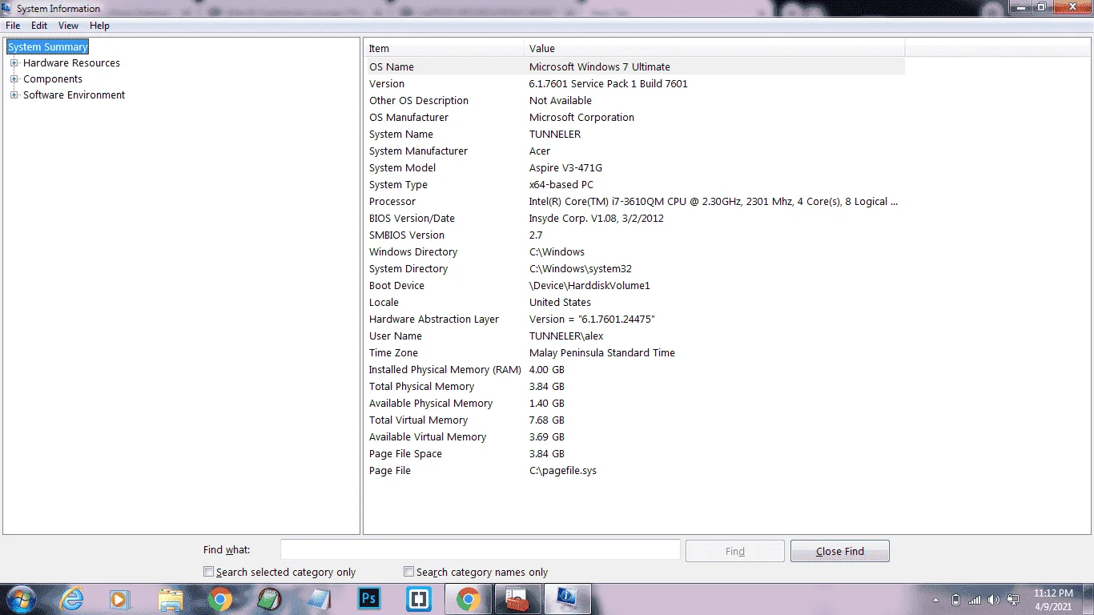Select the BIOS Version/Date item
Viewport: 1094px width, 615px height.
[x=412, y=219]
